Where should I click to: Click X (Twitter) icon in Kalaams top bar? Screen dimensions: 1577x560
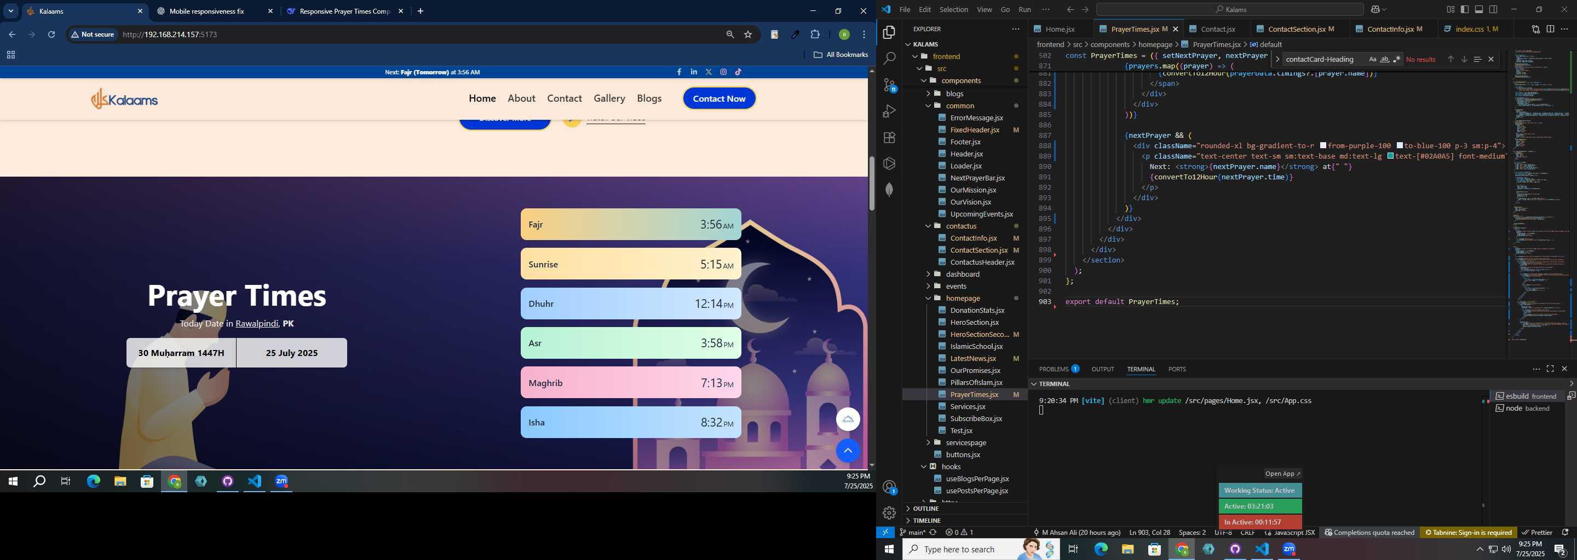[x=709, y=72]
